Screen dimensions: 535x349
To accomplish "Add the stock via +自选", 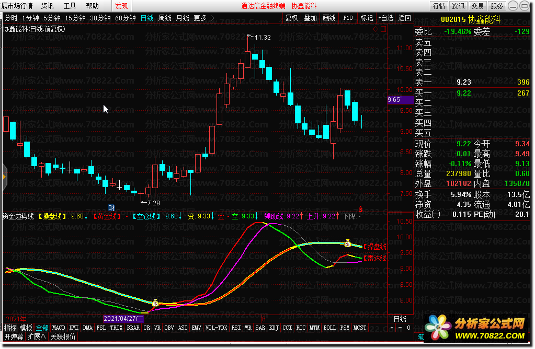I will [x=386, y=18].
